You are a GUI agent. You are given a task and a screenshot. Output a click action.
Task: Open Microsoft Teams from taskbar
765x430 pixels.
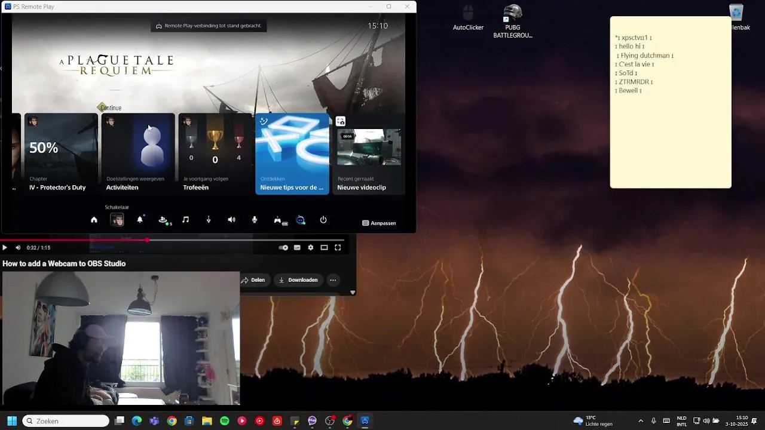point(154,421)
